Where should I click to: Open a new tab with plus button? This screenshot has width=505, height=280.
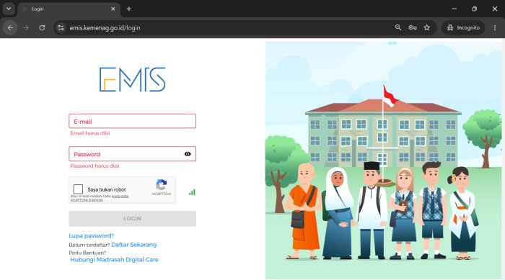click(x=129, y=9)
